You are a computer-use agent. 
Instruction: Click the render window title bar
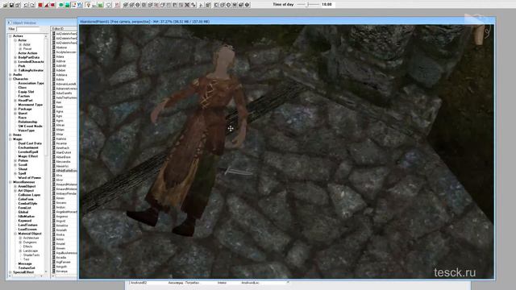pyautogui.click(x=286, y=22)
